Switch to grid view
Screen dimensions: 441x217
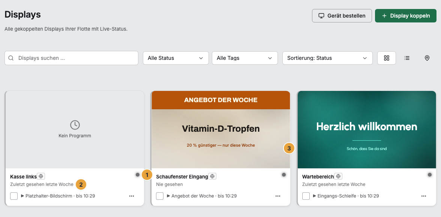point(386,58)
